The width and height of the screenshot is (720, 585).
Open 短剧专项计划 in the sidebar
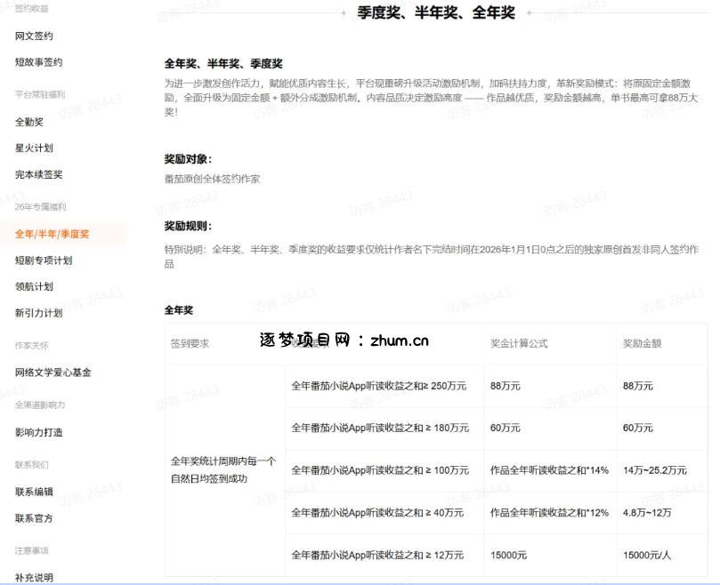pos(44,260)
